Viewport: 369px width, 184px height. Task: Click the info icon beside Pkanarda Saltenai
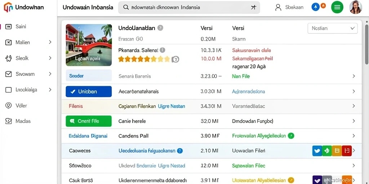[163, 50]
